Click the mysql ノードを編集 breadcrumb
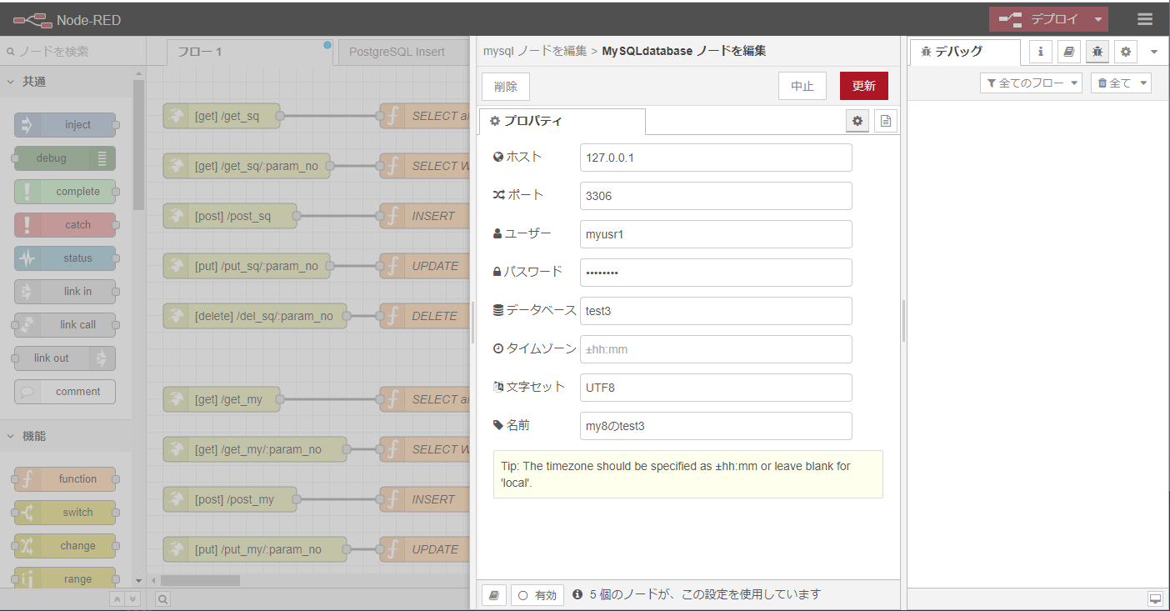The width and height of the screenshot is (1170, 611). pos(535,51)
